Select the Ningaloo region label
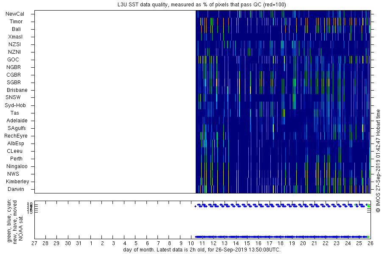Screen dimensions: 382x254 tap(17, 166)
